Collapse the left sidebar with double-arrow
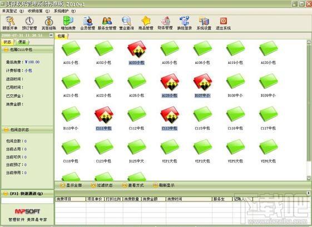Screen dimensions: 312x227 51,35
